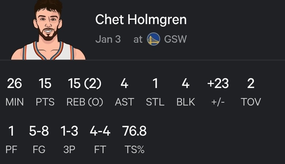Select the 15 (2) rebounds value
Viewport: 285px width, 164px height.
[85, 83]
